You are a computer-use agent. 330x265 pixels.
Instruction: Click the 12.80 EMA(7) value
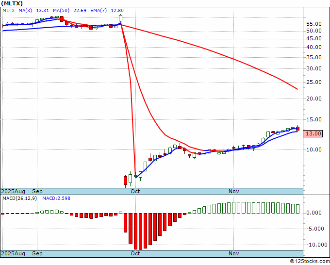pyautogui.click(x=117, y=11)
